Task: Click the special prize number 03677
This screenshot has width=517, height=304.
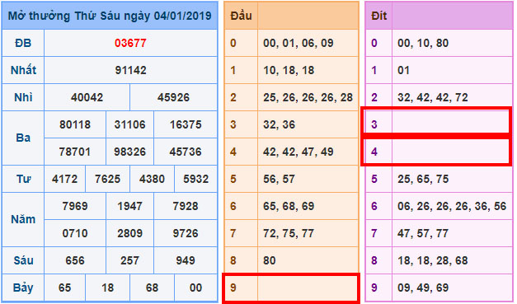Action: click(130, 43)
